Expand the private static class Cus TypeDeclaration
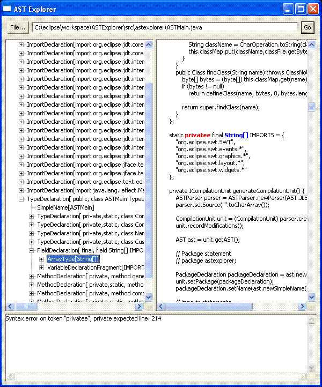The image size is (322, 387). (31, 242)
